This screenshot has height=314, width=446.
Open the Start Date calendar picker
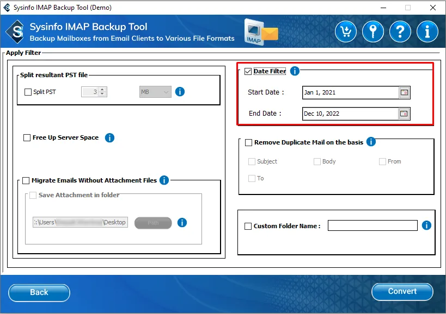[x=404, y=92]
